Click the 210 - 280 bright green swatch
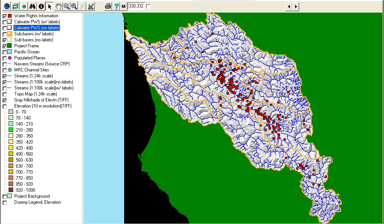384x224 pixels. tap(11, 130)
